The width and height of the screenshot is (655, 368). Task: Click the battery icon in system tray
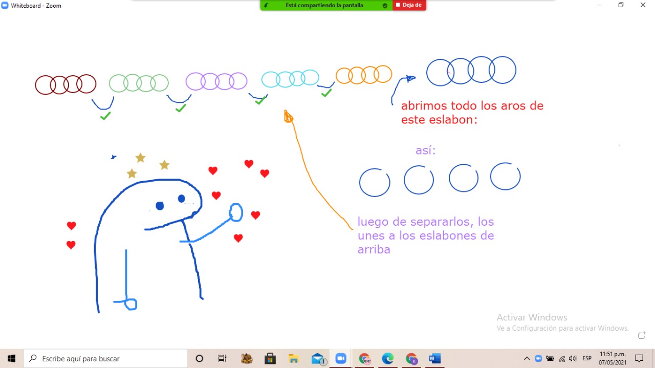tap(550, 359)
